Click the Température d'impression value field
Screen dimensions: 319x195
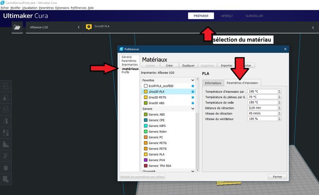(263, 92)
